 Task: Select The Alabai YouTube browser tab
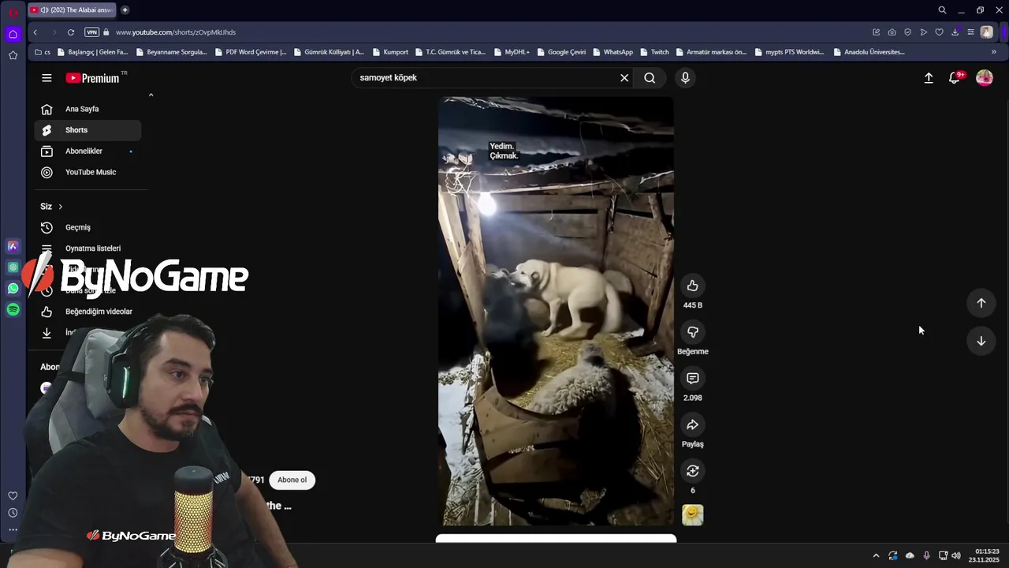[x=71, y=10]
